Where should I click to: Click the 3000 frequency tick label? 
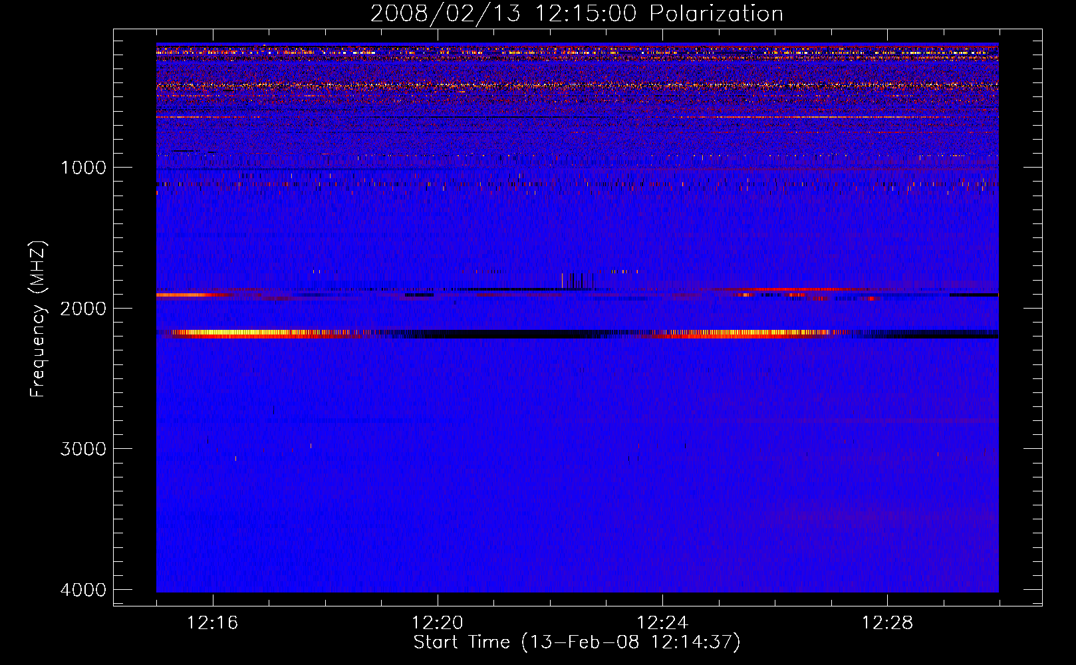click(83, 449)
